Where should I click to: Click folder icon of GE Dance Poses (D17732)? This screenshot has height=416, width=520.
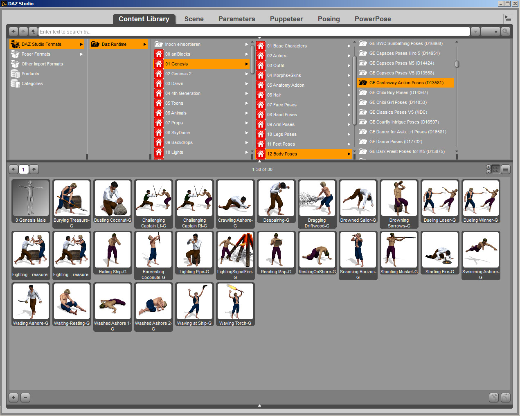(x=362, y=142)
